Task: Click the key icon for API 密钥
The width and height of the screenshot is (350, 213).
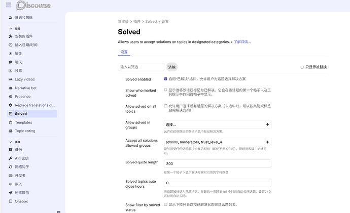Action: (x=11, y=158)
